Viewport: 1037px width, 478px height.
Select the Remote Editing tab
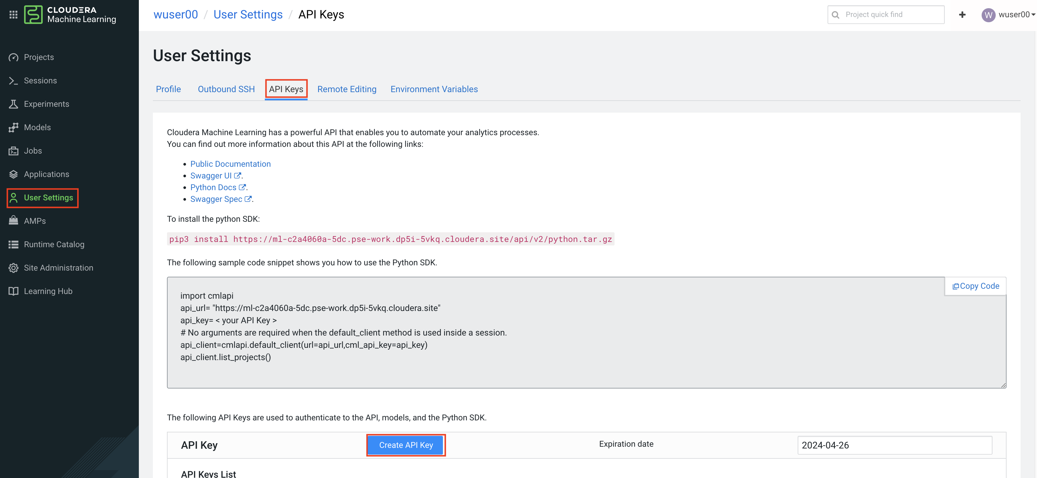(x=347, y=89)
